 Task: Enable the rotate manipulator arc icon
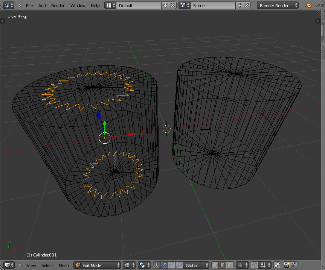pyautogui.click(x=171, y=265)
